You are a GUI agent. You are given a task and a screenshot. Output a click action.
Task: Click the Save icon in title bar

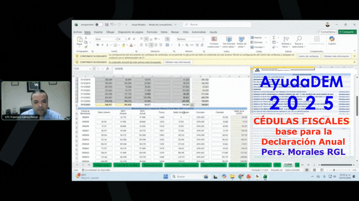click(x=106, y=24)
